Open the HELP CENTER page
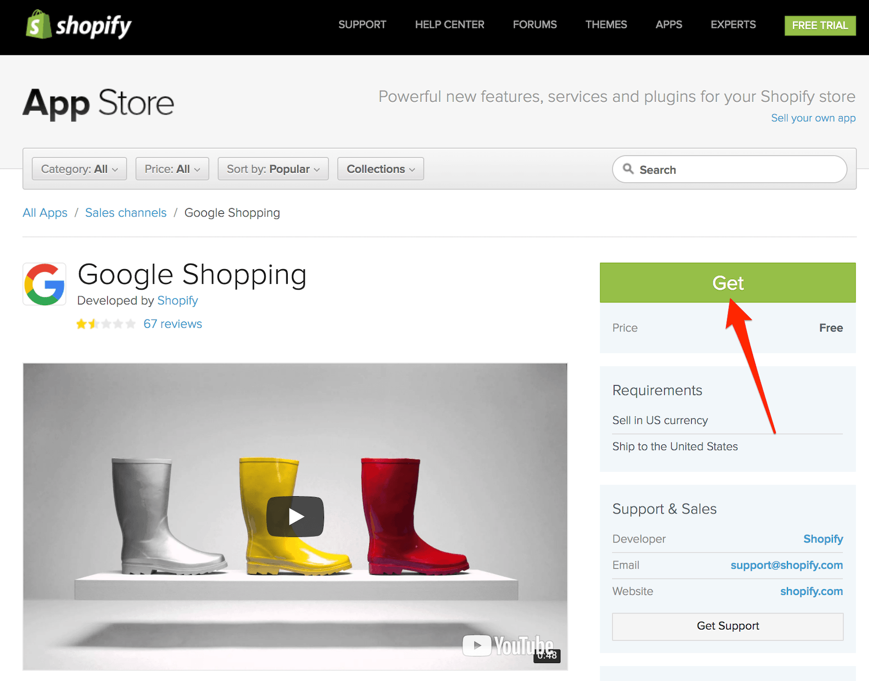 [x=449, y=25]
